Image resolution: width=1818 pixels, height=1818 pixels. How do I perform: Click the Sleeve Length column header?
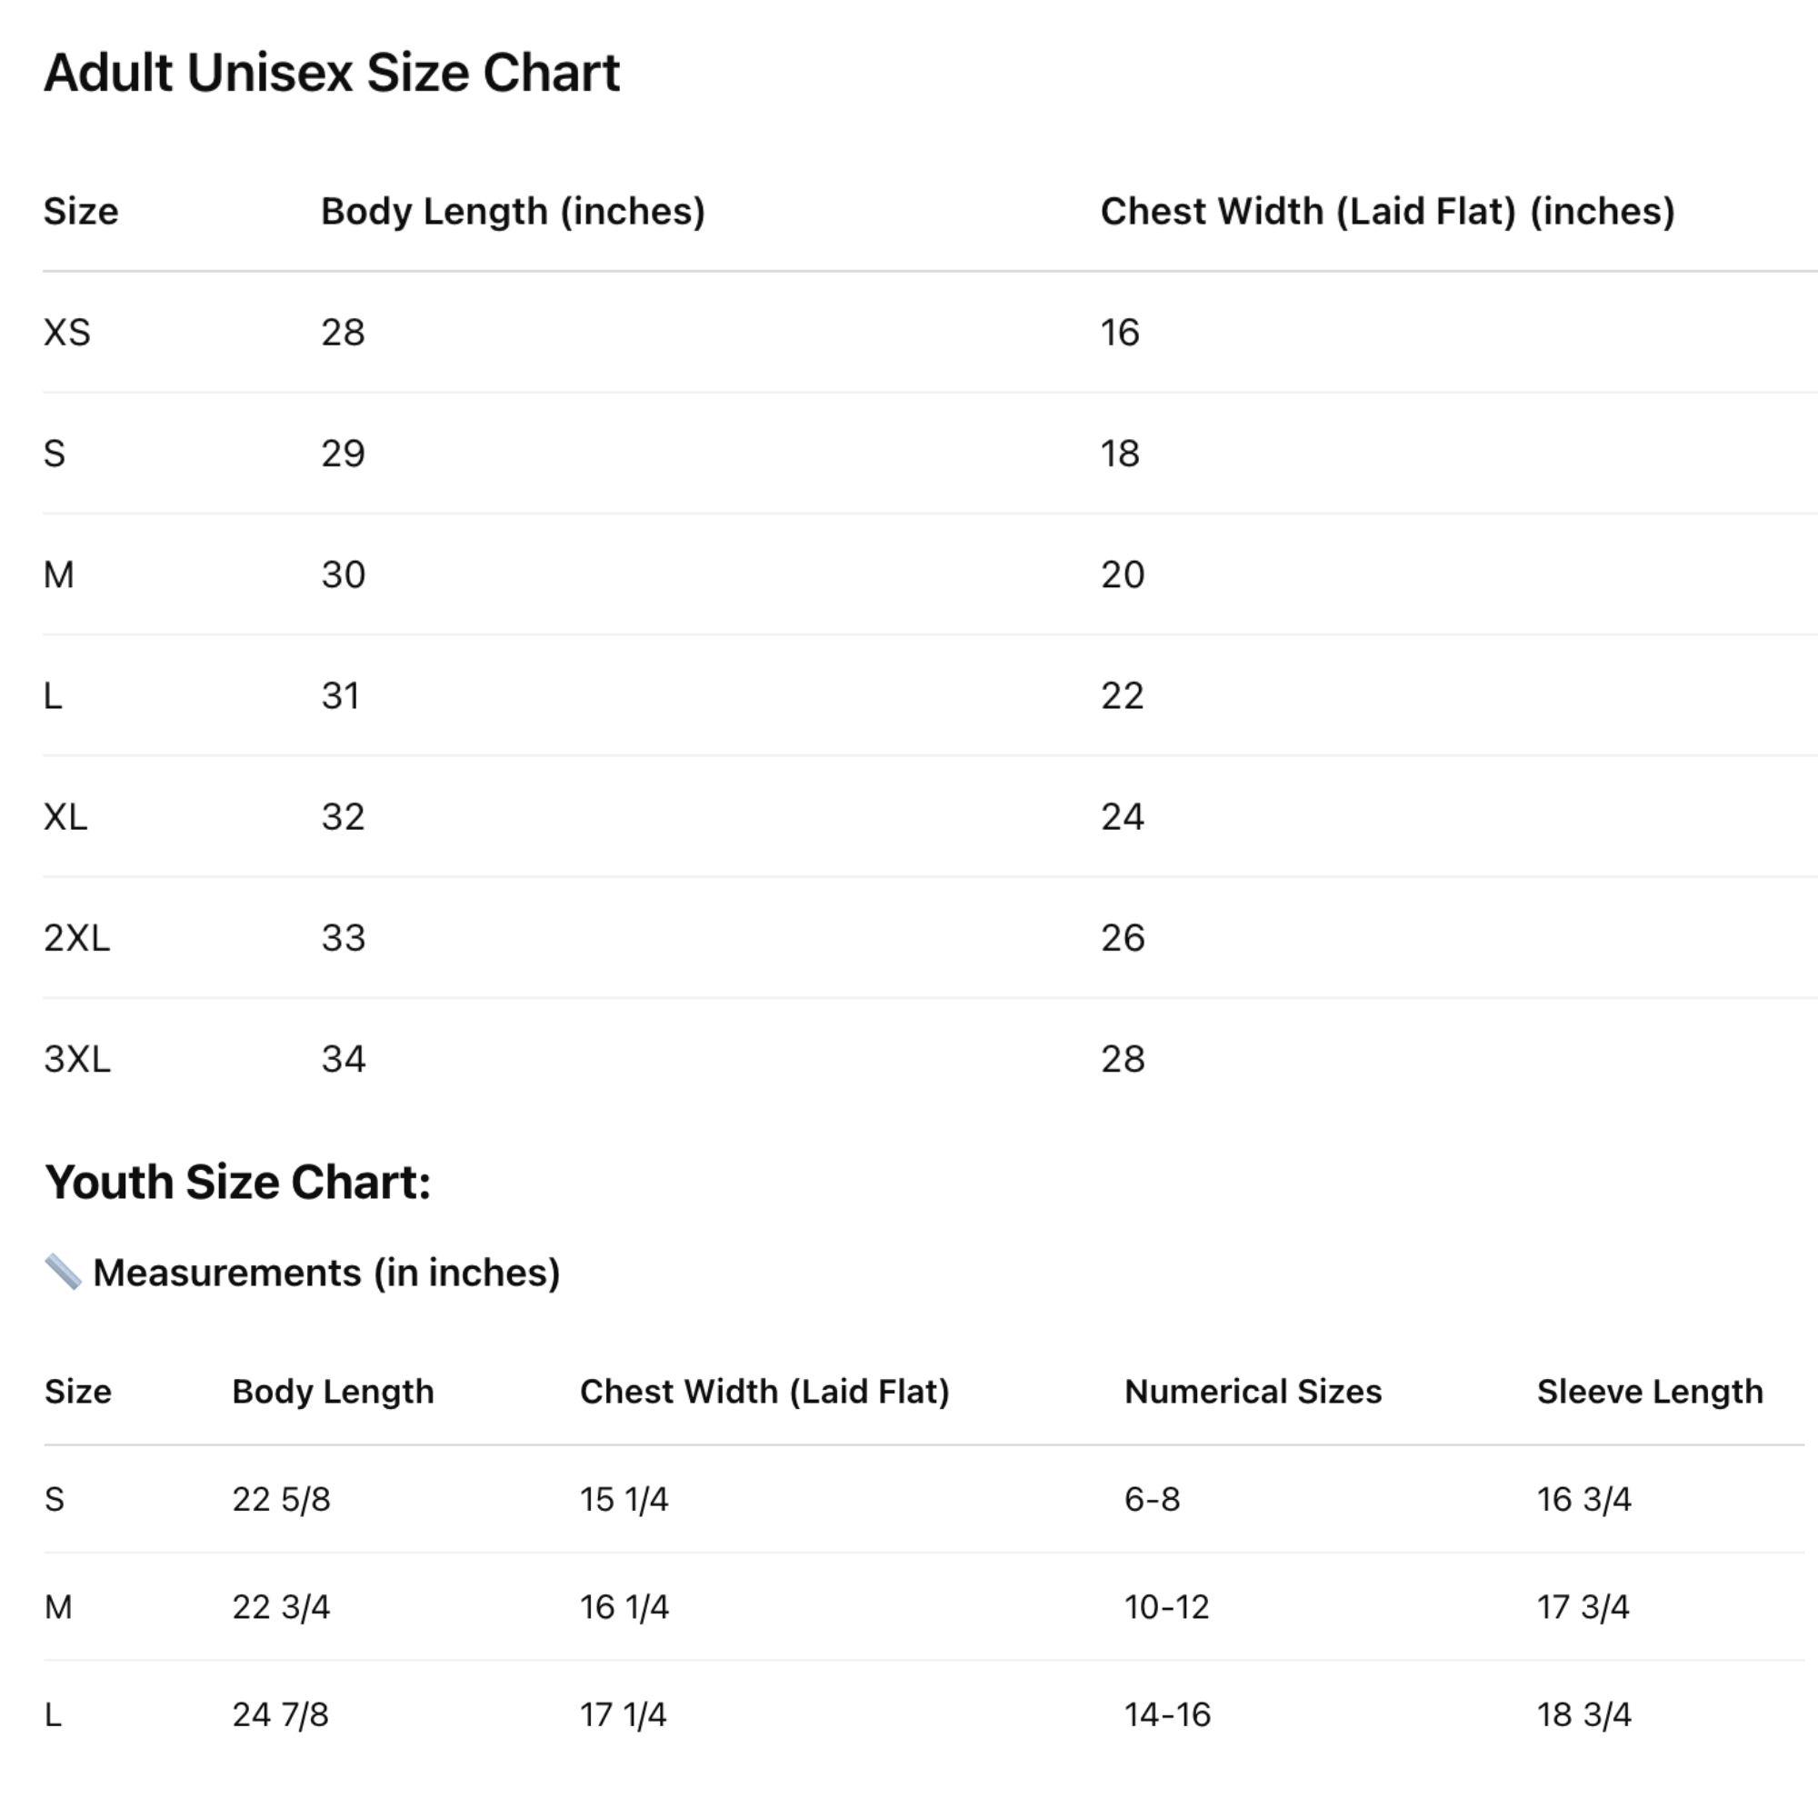(x=1651, y=1392)
